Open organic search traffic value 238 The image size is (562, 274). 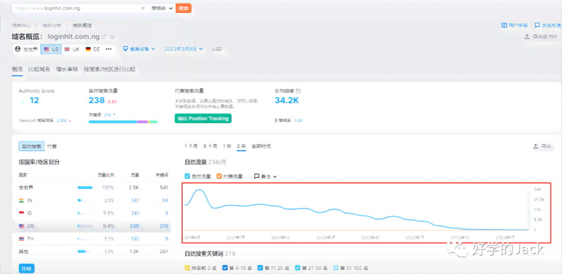click(97, 101)
